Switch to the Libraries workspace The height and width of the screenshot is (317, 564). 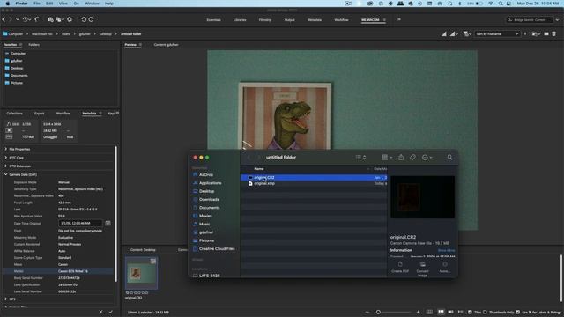point(240,19)
